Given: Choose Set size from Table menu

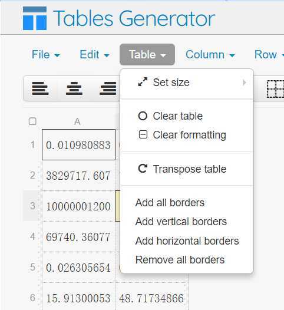Looking at the screenshot, I should pyautogui.click(x=187, y=83).
